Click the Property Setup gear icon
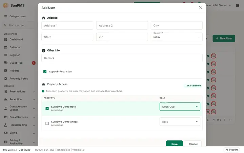Image resolution: width=244 pixels, height=153 pixels. click(x=6, y=79)
